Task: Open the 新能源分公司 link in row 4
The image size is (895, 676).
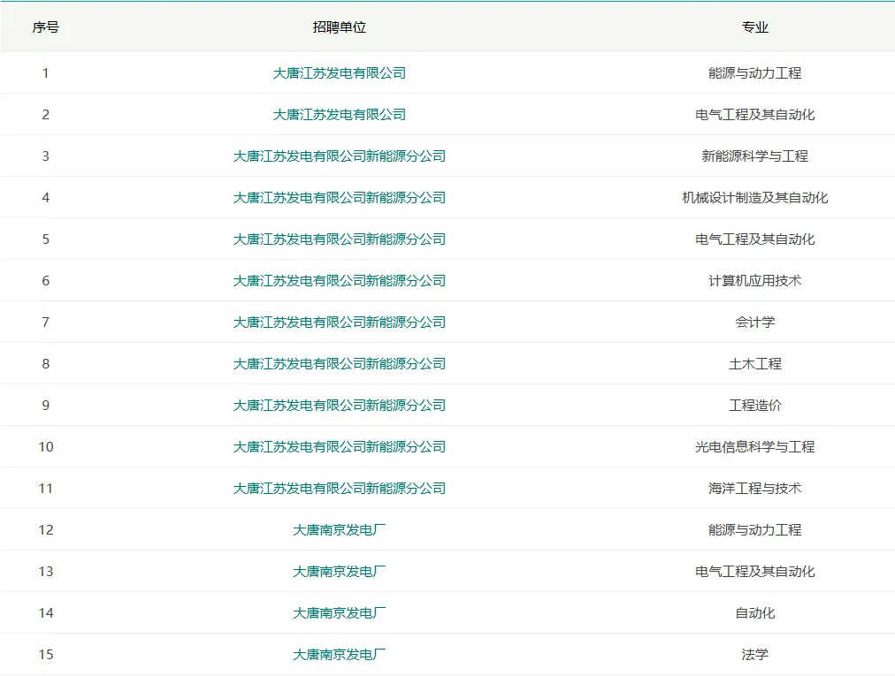Action: 339,198
